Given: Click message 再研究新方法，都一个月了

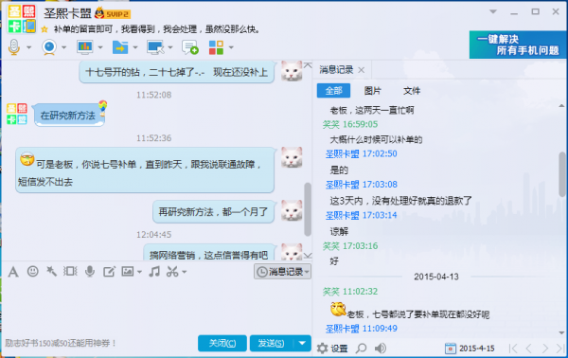Looking at the screenshot, I should (213, 211).
